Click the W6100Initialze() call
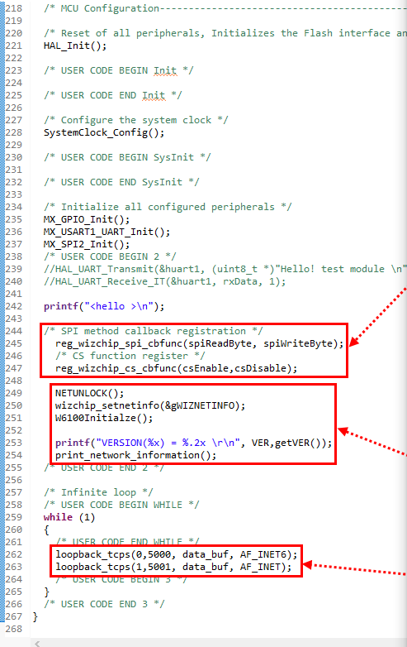407x647 pixels. pos(104,418)
